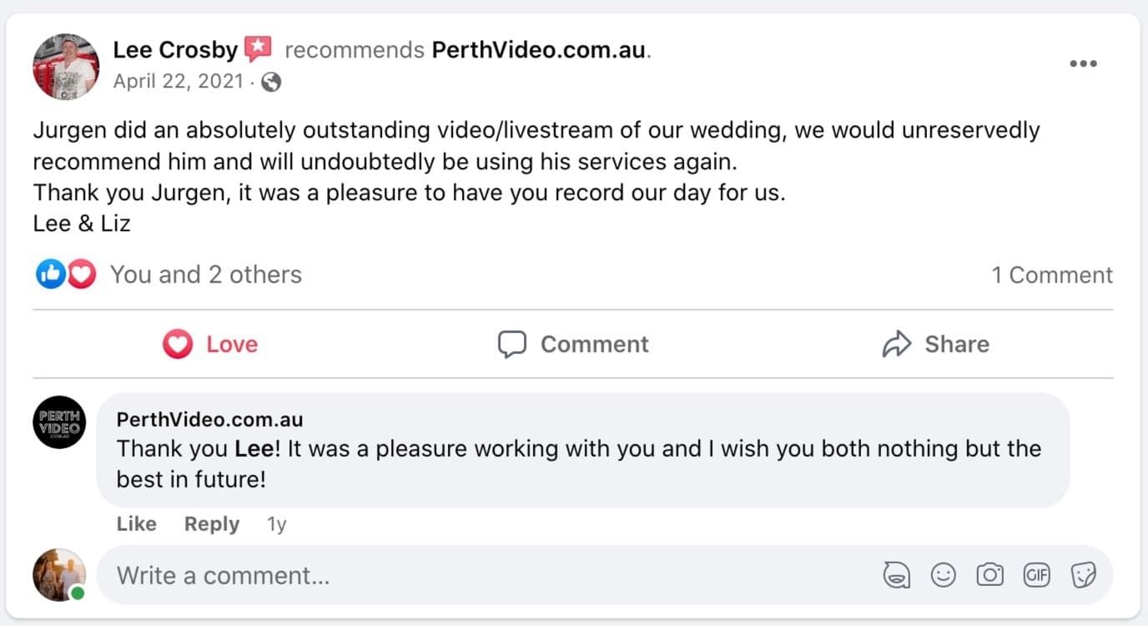Viewport: 1148px width, 626px height.
Task: View who reacted: You and 2 others
Action: [x=206, y=275]
